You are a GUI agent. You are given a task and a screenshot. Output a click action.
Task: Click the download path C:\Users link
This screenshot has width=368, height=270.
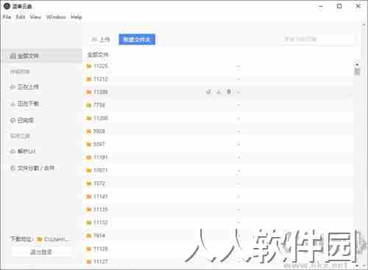coord(57,239)
